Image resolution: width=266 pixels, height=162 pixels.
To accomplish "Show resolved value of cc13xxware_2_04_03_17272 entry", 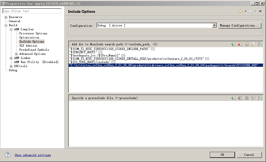I will click(x=207, y=59).
